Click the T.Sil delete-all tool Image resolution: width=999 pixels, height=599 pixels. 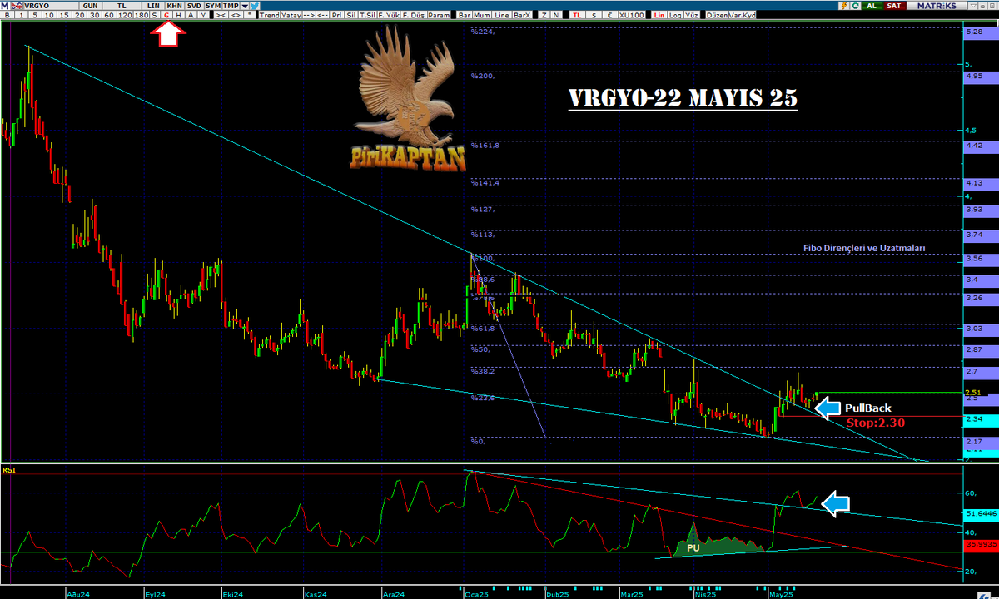(367, 16)
